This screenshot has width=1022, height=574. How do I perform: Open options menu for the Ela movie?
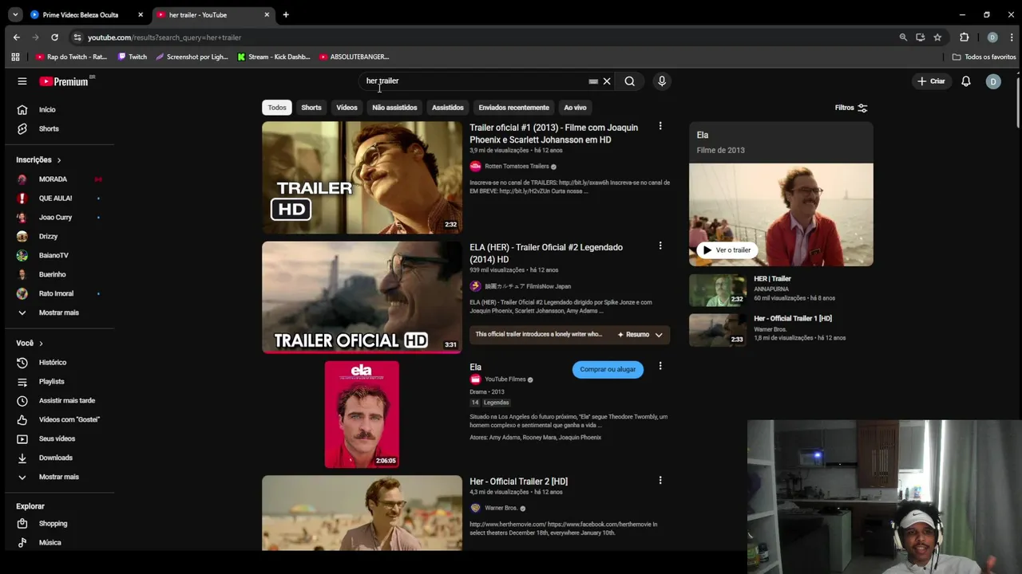click(660, 366)
